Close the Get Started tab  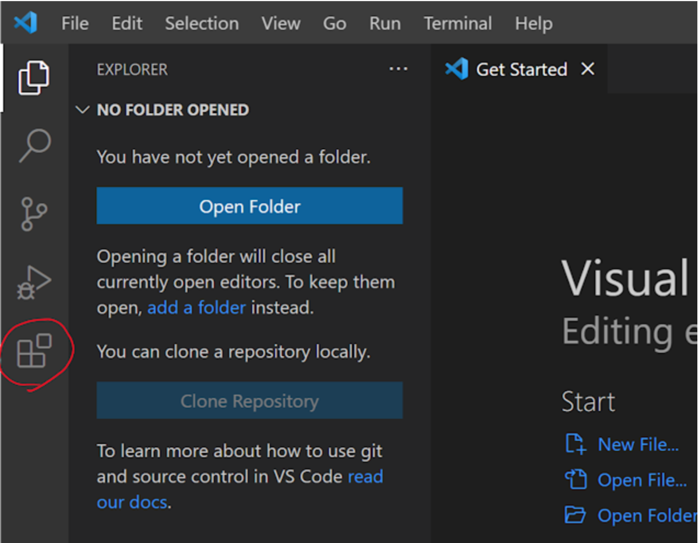pos(588,69)
